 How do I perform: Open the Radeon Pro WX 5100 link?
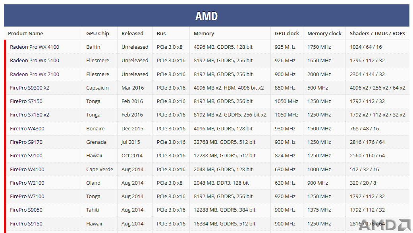(35, 60)
